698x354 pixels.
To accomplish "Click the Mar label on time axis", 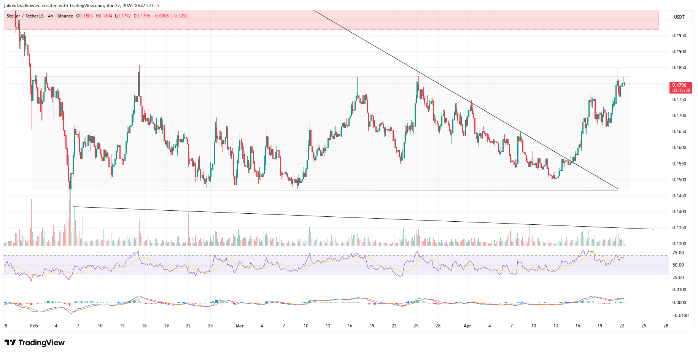I will click(240, 326).
